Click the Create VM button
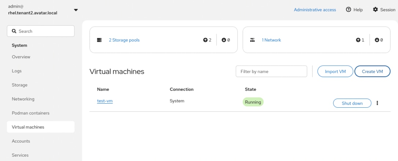The width and height of the screenshot is (398, 161). pyautogui.click(x=372, y=72)
